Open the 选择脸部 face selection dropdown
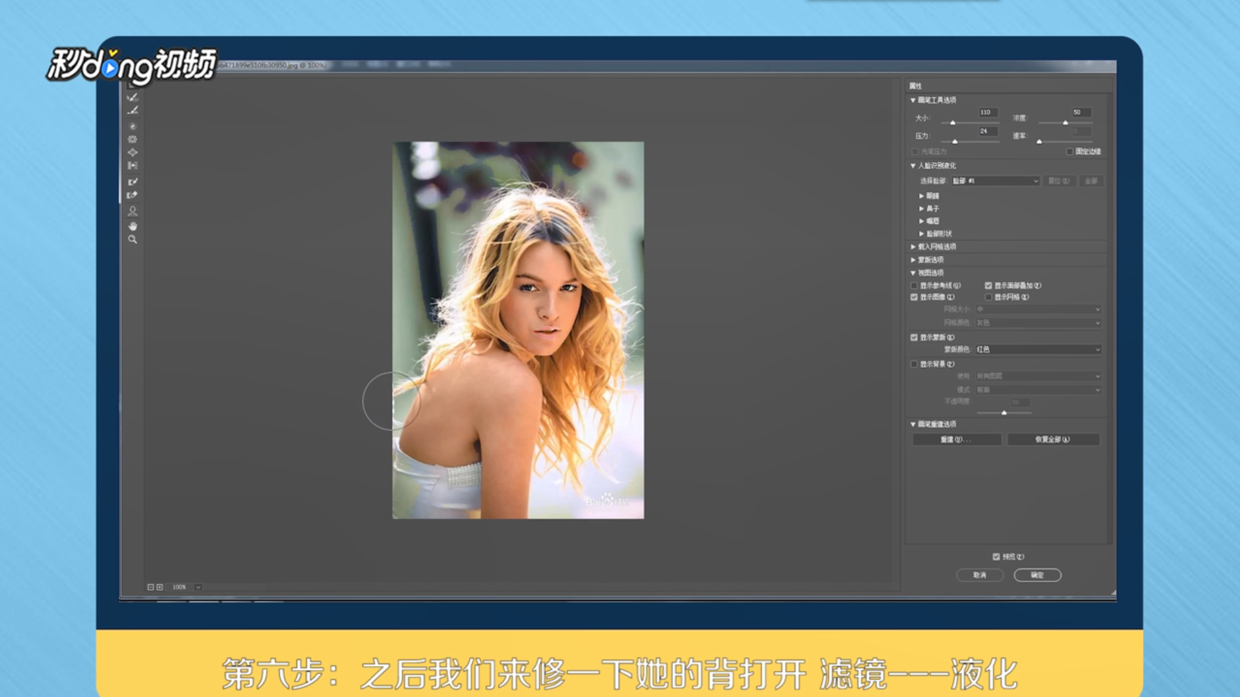Screen dimensions: 1240x697 (995, 181)
